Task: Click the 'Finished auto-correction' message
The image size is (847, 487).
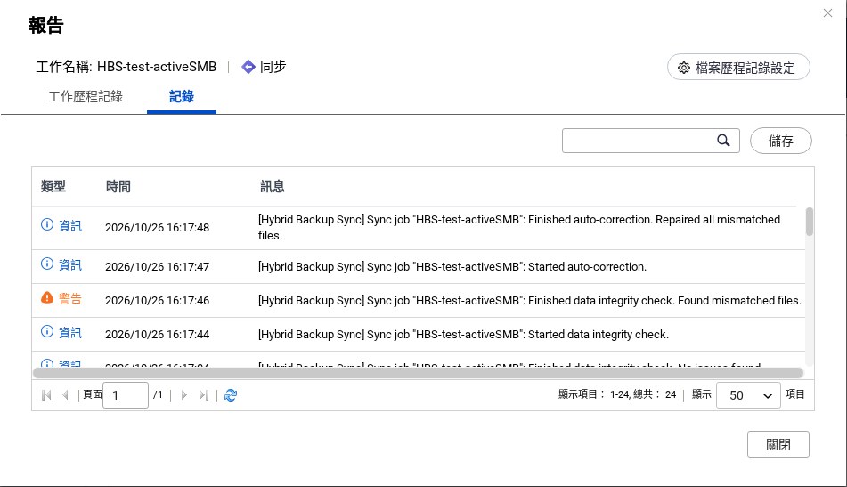Action: pos(519,227)
